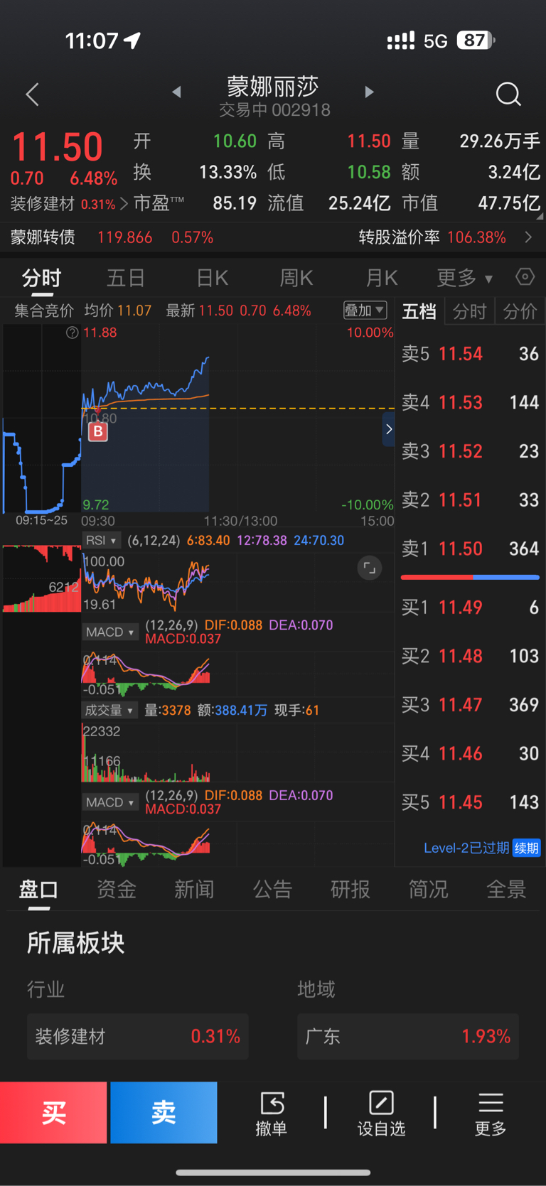Select 卖3 11.52 ask row
The image size is (546, 1186).
(x=470, y=451)
